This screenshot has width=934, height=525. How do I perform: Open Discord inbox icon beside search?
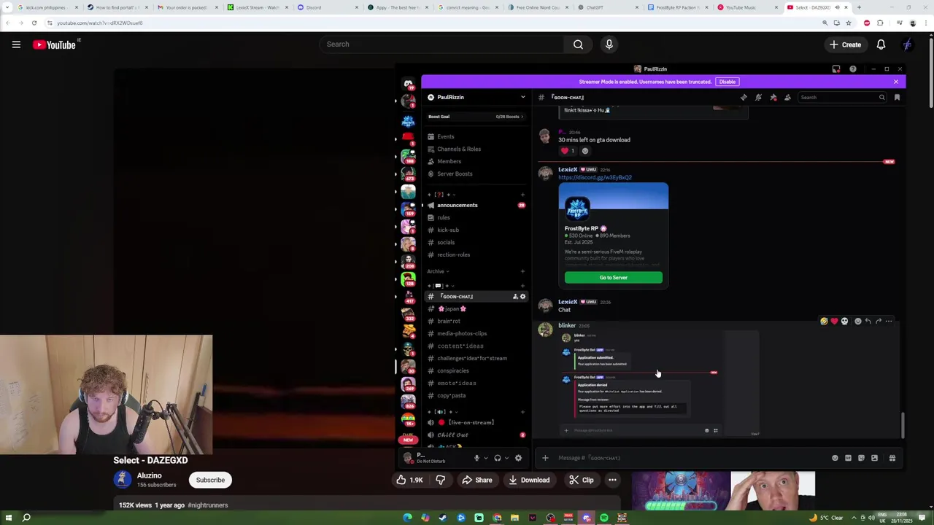point(897,97)
